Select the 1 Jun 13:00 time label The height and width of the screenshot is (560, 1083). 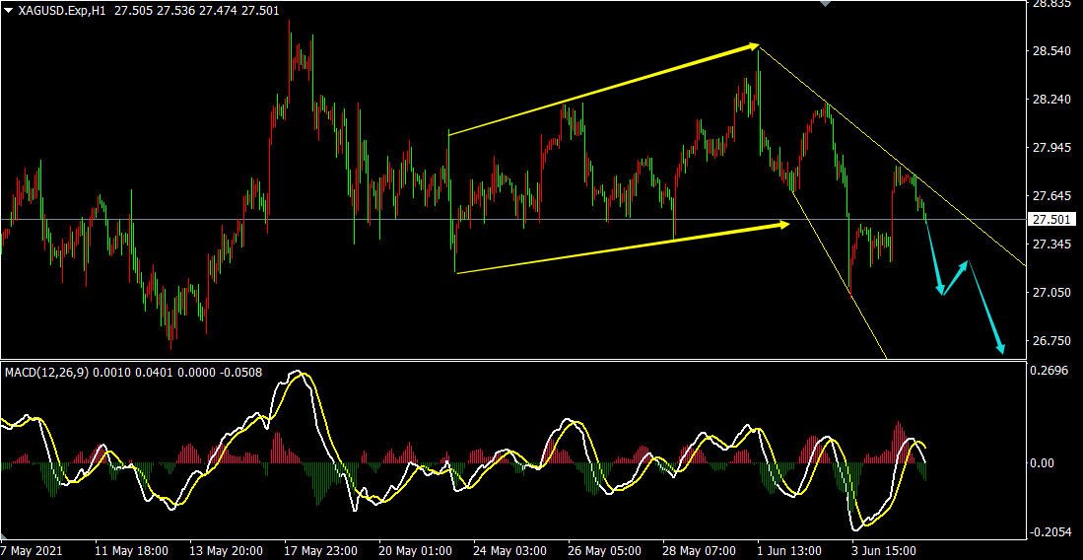coord(788,550)
